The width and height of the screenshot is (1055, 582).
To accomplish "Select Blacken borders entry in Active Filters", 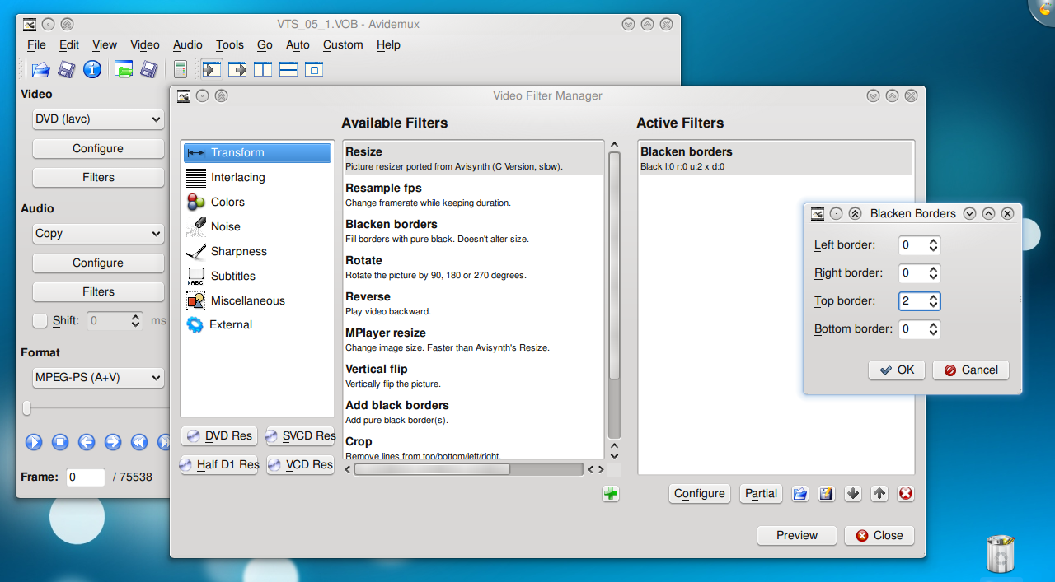I will pyautogui.click(x=776, y=158).
